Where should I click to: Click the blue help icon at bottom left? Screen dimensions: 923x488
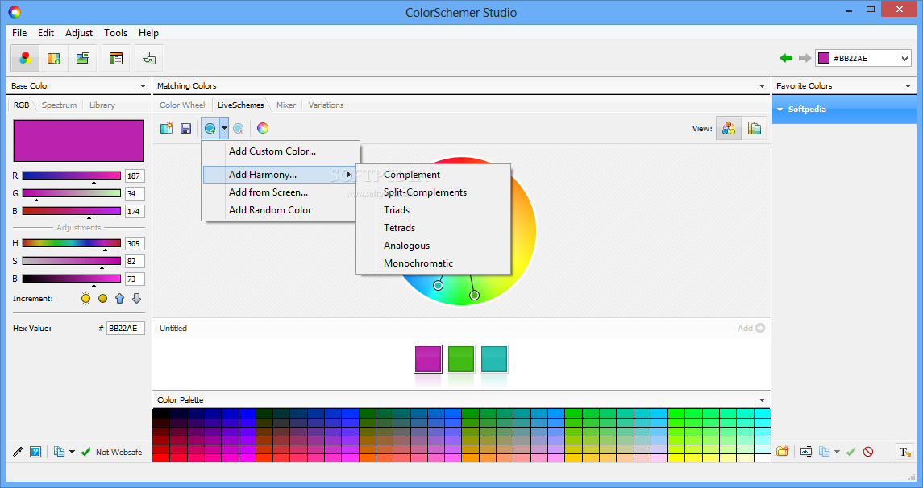[x=35, y=452]
